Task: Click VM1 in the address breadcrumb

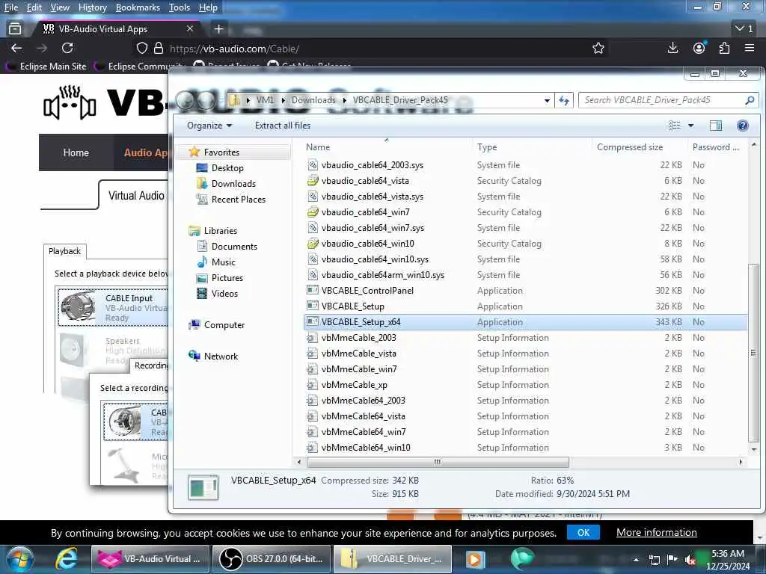Action: pyautogui.click(x=266, y=100)
